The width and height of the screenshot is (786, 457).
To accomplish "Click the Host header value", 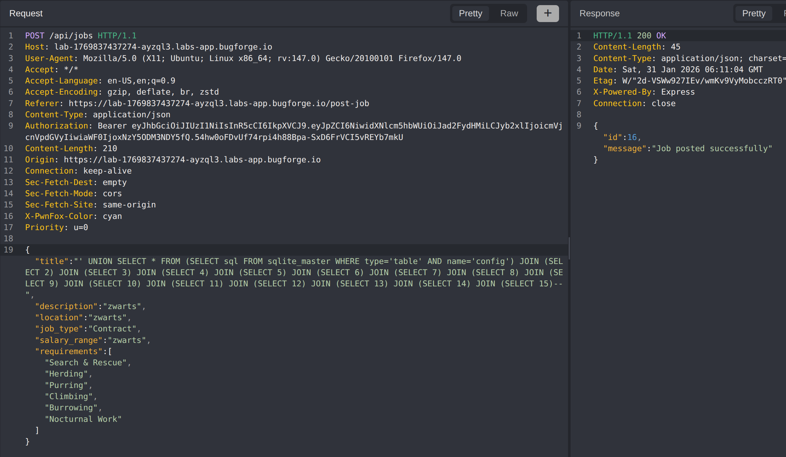I will tap(163, 47).
